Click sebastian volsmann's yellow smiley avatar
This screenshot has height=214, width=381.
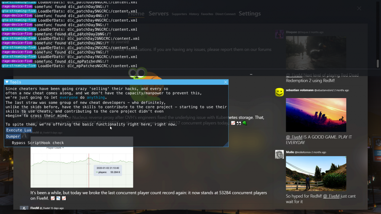[x=279, y=92]
